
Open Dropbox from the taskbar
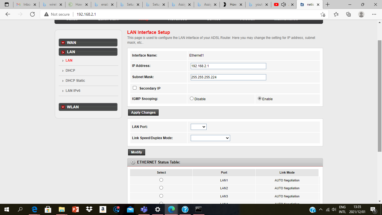click(x=89, y=209)
